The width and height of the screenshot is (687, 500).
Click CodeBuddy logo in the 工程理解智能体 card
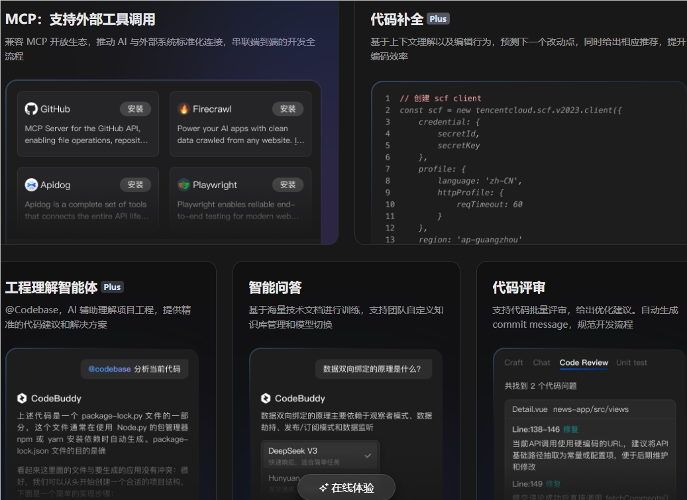pyautogui.click(x=23, y=399)
